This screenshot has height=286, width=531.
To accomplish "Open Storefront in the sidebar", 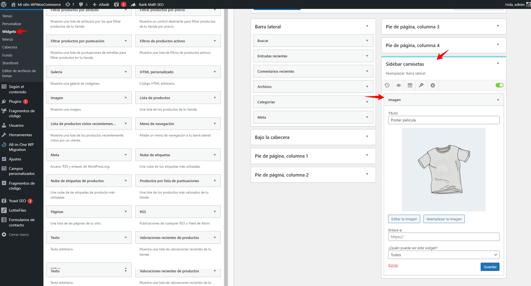I will (10, 63).
